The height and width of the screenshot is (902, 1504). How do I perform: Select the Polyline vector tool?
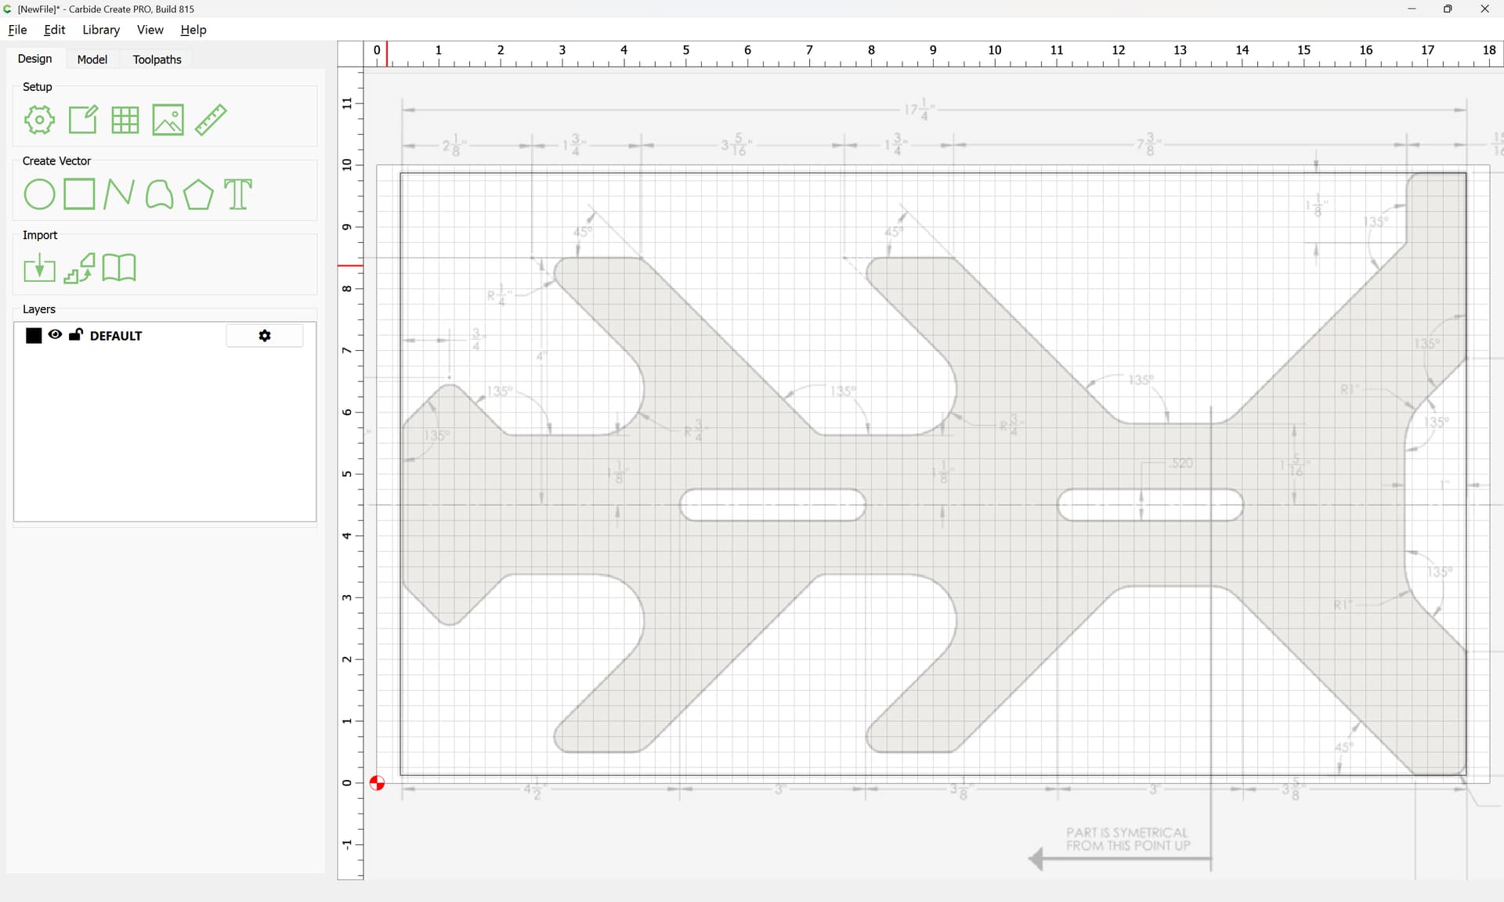(x=119, y=194)
